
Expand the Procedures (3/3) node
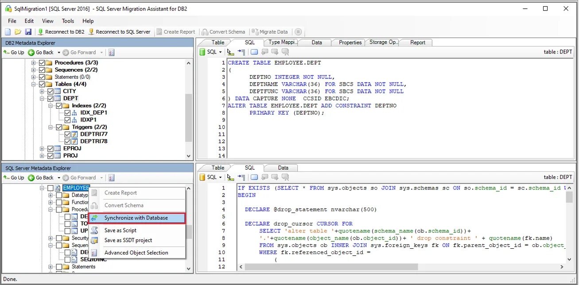coord(34,63)
